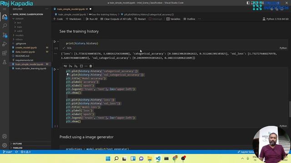Open create_model.ipynb file
Viewport: 291px width, 163px height.
click(x=26, y=48)
